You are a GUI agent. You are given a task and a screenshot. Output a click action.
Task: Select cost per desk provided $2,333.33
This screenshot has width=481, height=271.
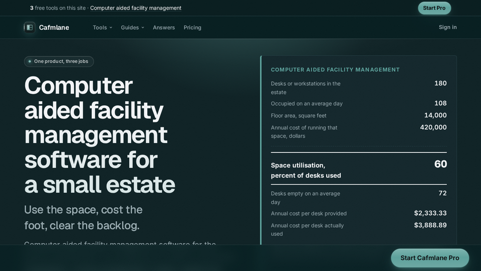tap(430, 213)
